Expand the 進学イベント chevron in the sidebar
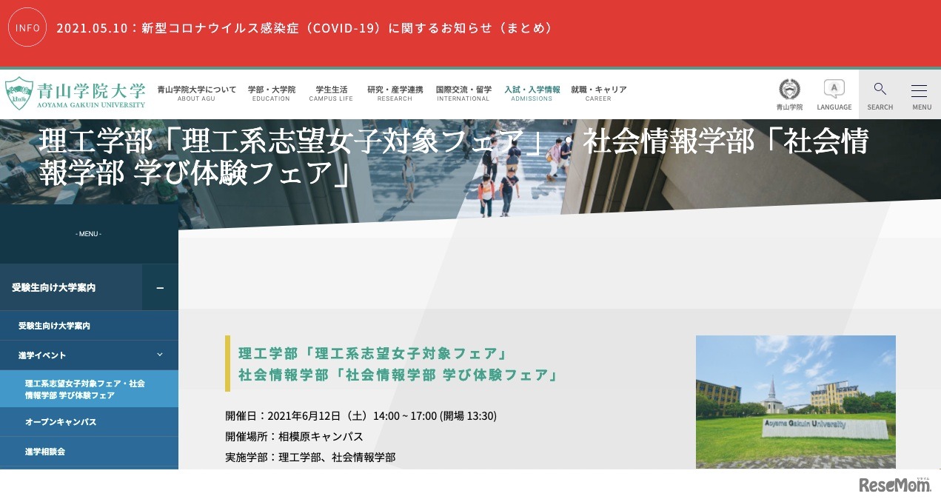The image size is (941, 502). [159, 355]
